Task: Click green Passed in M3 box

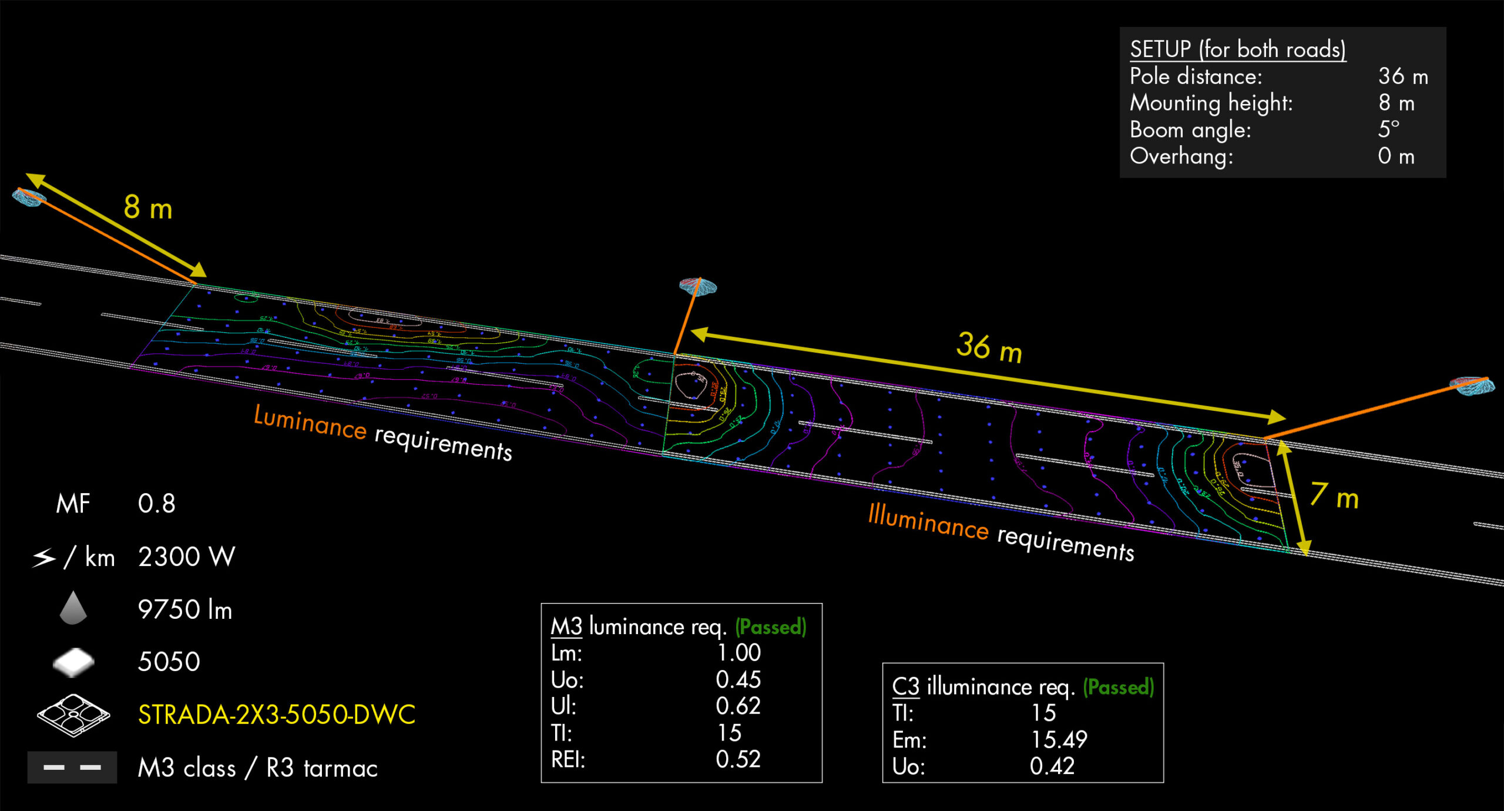Action: pos(770,627)
